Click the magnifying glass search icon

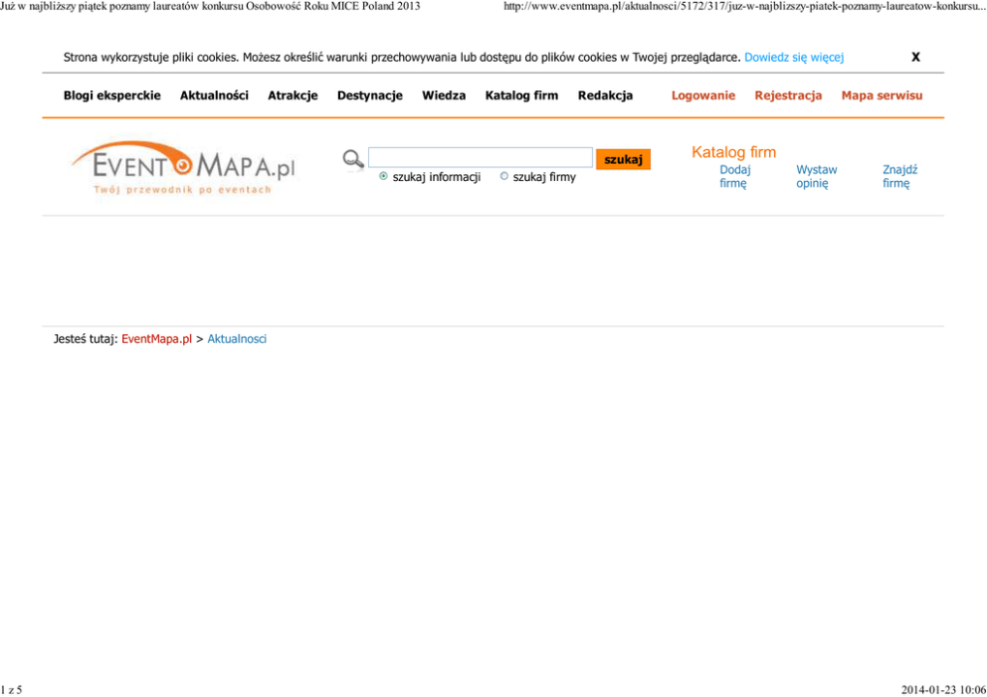tap(353, 159)
